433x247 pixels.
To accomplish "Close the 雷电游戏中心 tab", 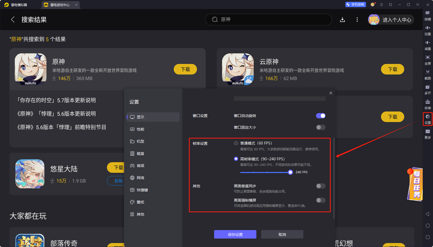I will (76, 5).
